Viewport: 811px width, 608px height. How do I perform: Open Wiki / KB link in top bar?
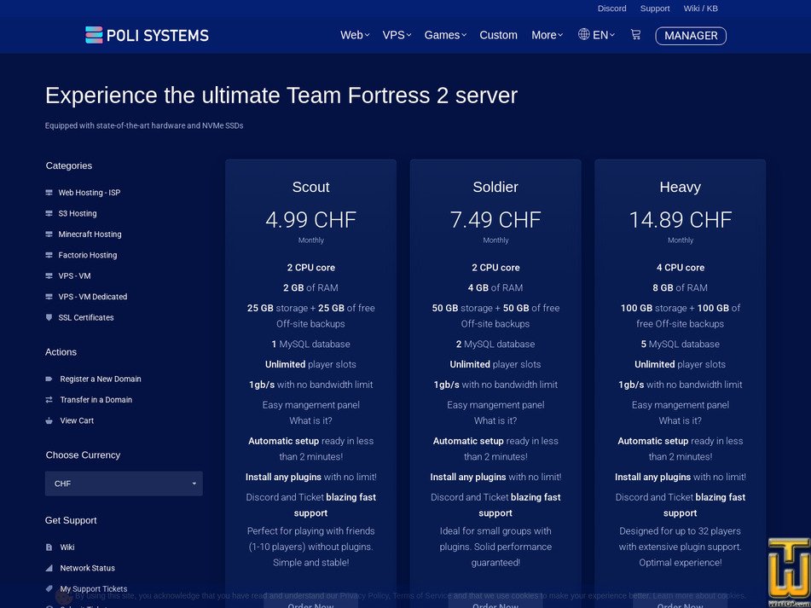coord(700,9)
